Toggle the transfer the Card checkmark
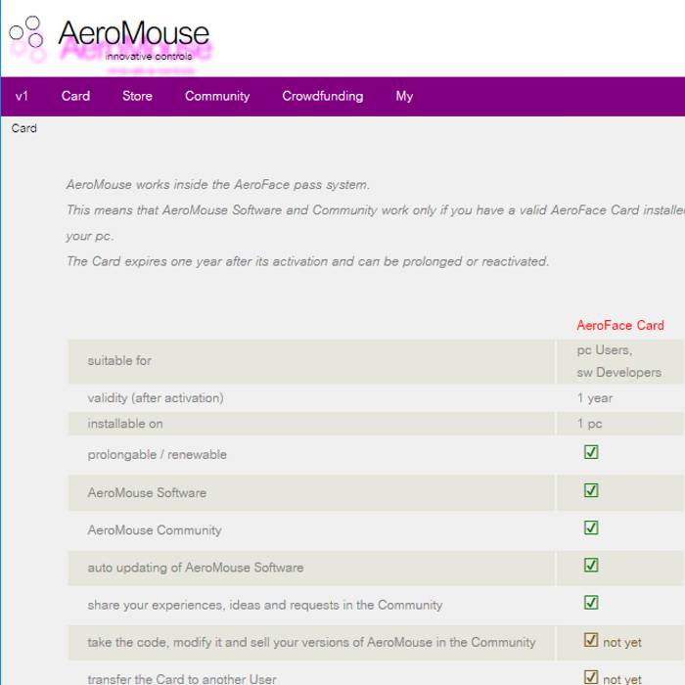Image resolution: width=685 pixels, height=685 pixels. (x=591, y=677)
